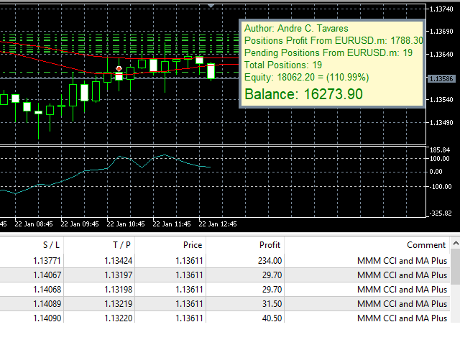Select the T/P value 1.13219
This screenshot has width=460, height=345.
point(118,303)
